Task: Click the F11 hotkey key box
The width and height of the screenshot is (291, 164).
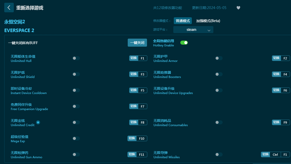Action: 141,154
